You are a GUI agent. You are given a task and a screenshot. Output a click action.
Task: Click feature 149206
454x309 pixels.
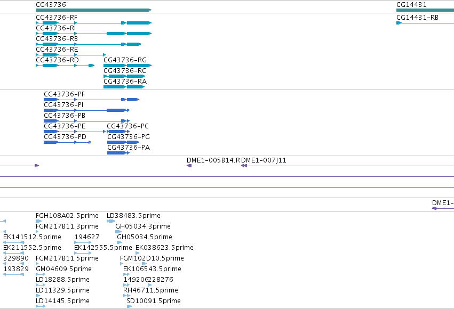tap(126, 286)
